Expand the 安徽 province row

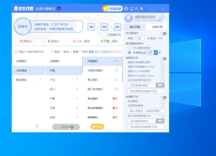click(64, 117)
